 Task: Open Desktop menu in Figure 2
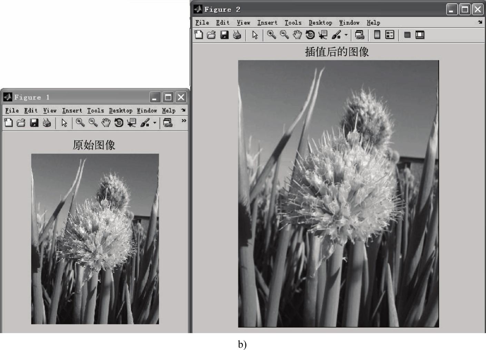(320, 22)
